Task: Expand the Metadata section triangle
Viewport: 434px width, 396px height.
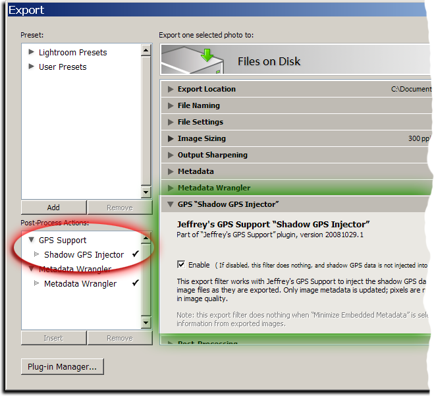Action: (171, 171)
